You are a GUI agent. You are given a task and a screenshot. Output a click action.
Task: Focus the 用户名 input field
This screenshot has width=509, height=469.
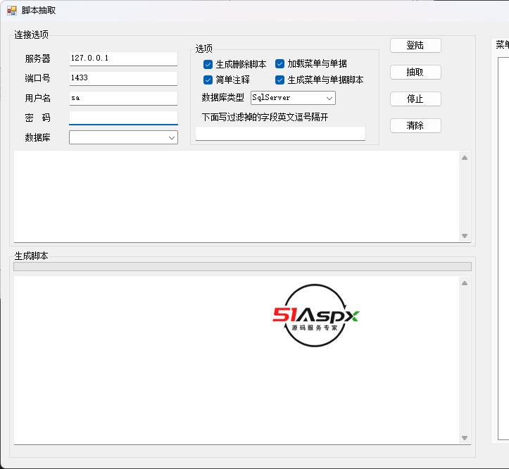123,98
